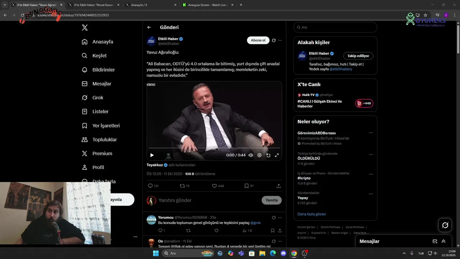The height and width of the screenshot is (259, 460).
Task: Open Profil in sidebar
Action: tap(93, 168)
